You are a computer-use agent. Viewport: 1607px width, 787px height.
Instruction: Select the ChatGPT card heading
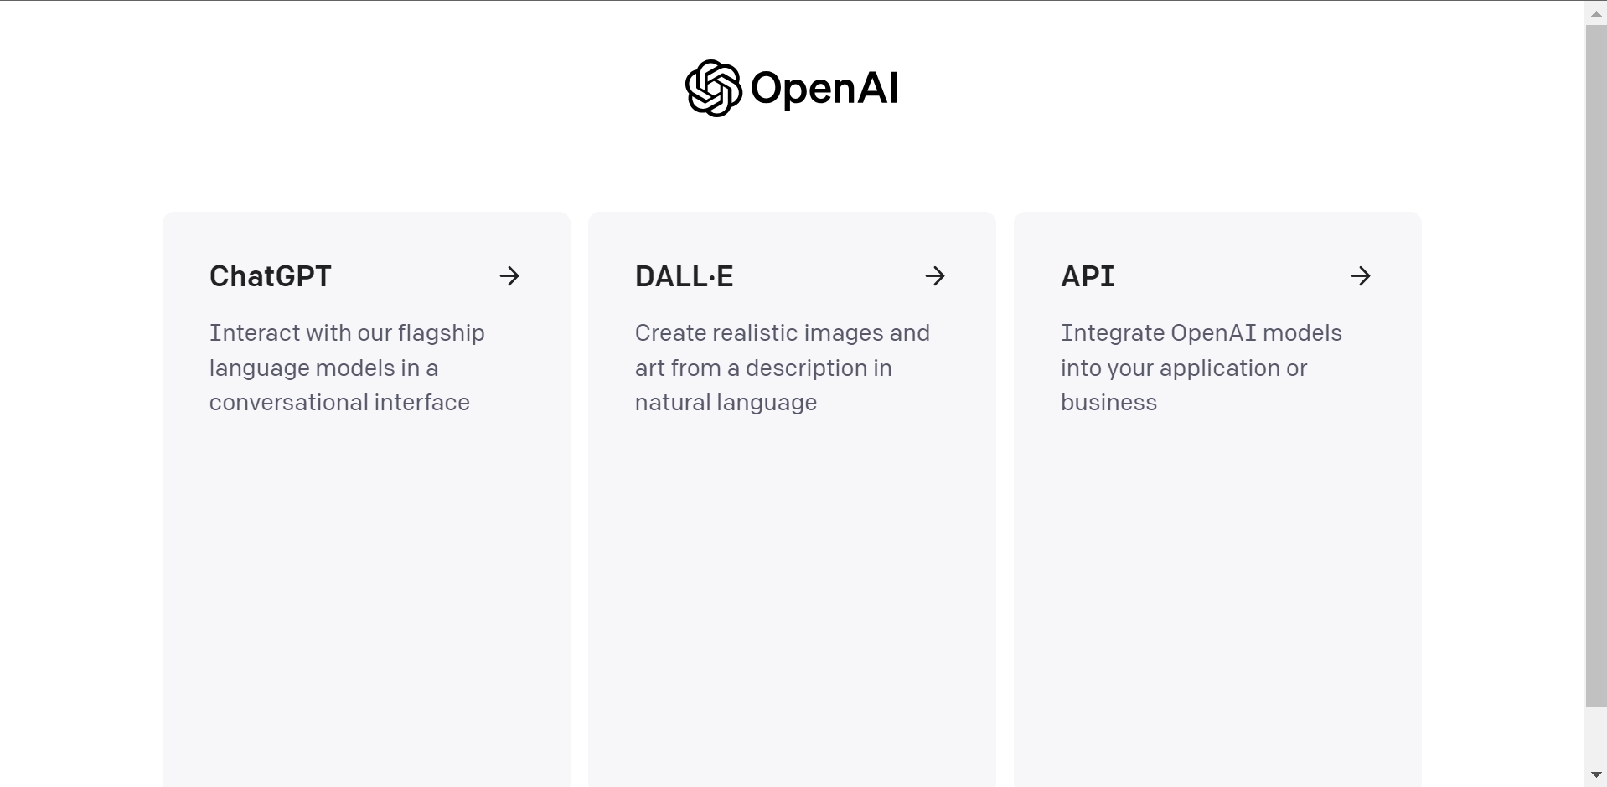(271, 276)
